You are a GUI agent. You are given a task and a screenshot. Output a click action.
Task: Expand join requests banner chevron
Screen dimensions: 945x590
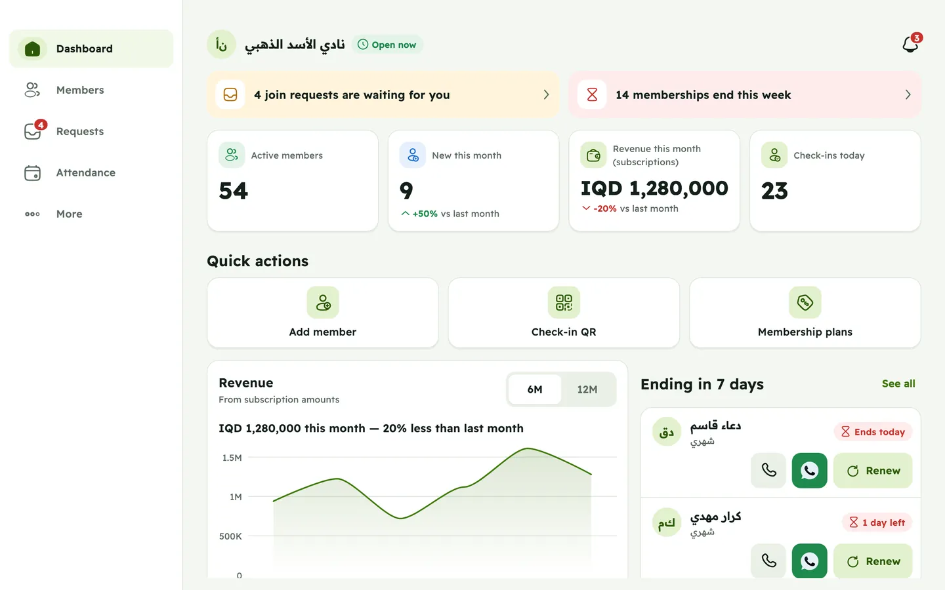tap(546, 94)
